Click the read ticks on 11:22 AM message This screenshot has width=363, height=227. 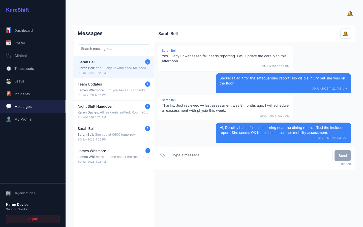pos(345,89)
